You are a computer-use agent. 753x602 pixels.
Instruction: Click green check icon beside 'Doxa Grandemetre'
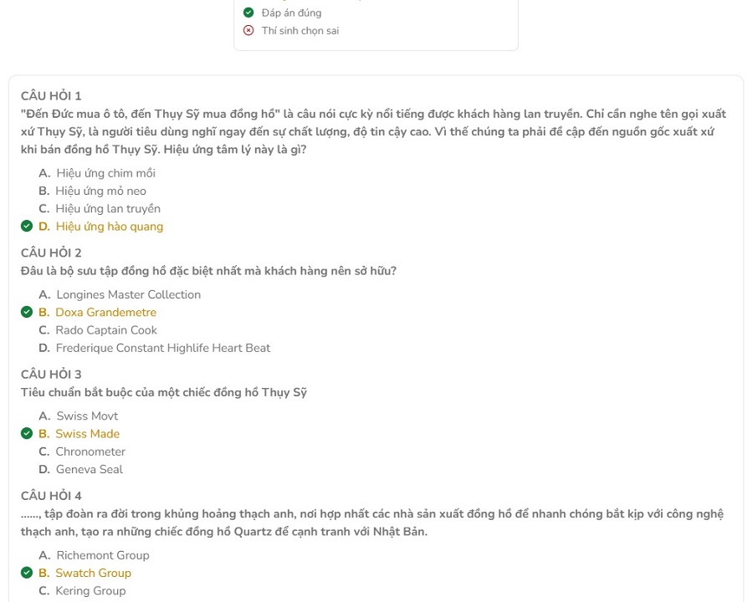coord(27,312)
